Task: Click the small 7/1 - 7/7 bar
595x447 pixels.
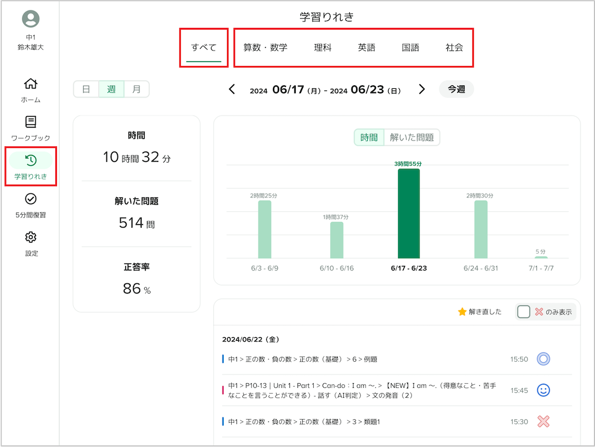Action: coord(541,257)
